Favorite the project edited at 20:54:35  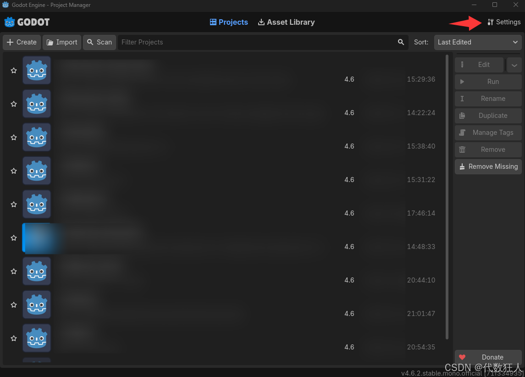pyautogui.click(x=14, y=338)
